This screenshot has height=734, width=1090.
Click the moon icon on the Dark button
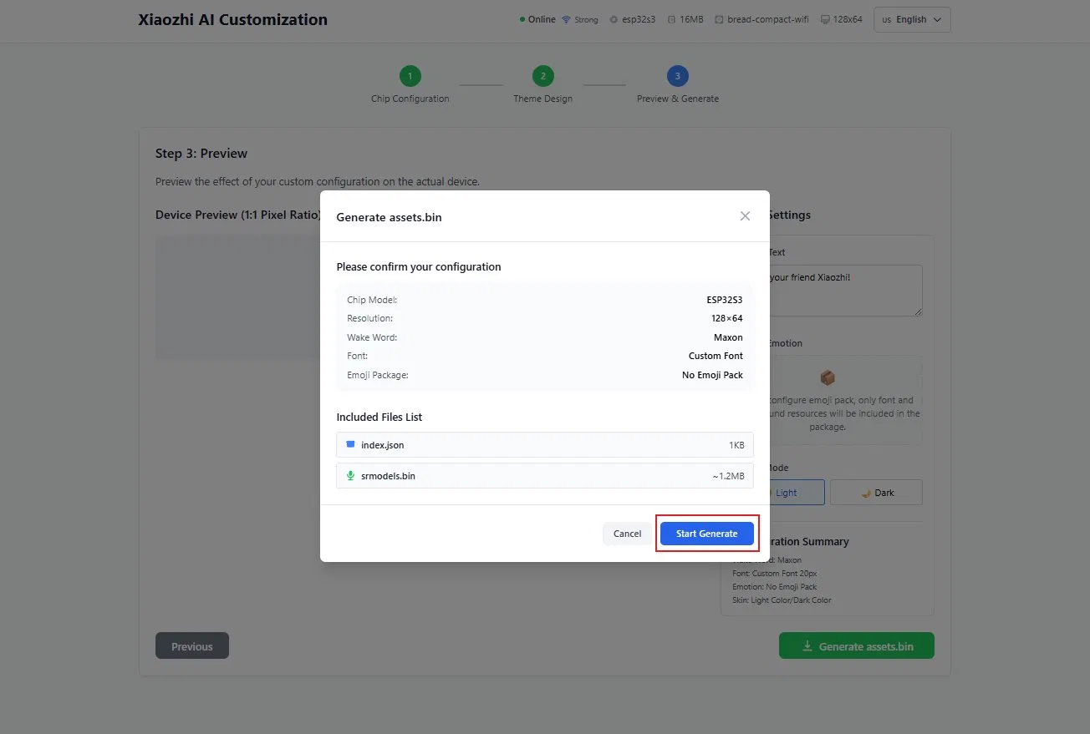coord(866,493)
